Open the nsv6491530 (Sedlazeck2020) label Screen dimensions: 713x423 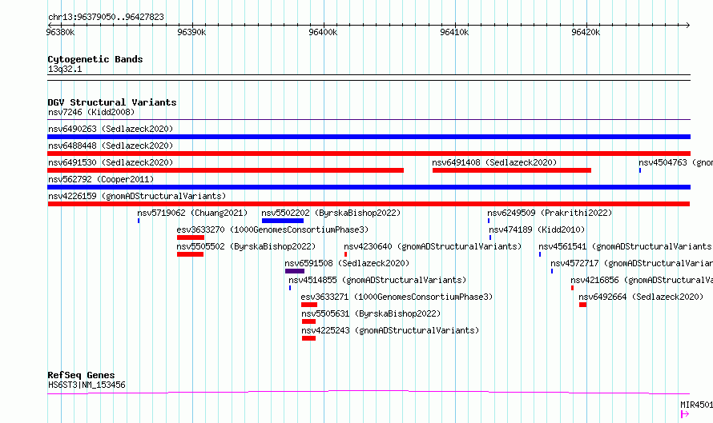[111, 162]
